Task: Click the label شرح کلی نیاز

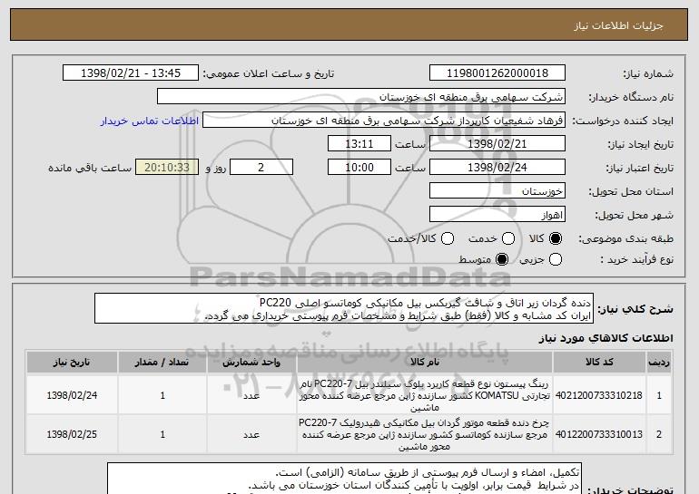Action: tap(635, 309)
